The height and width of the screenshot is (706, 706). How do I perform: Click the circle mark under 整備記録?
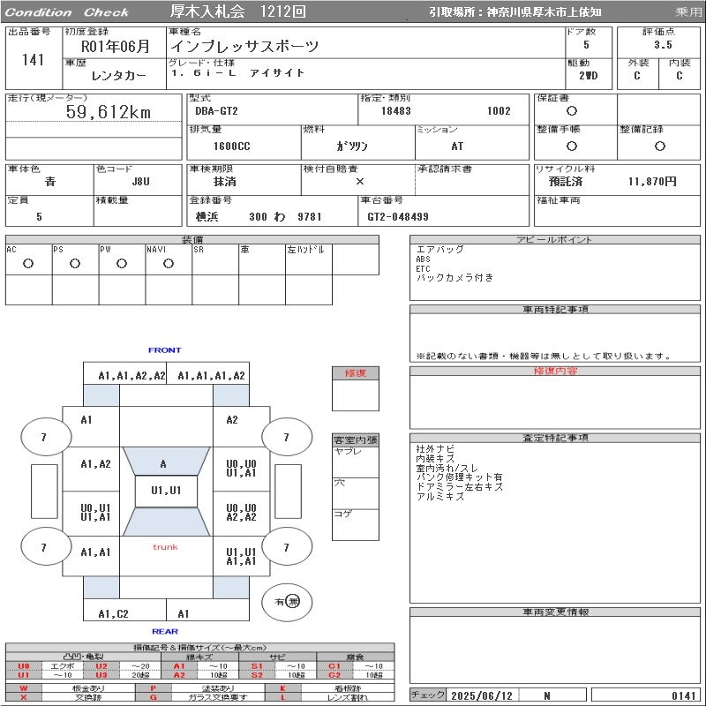click(659, 146)
